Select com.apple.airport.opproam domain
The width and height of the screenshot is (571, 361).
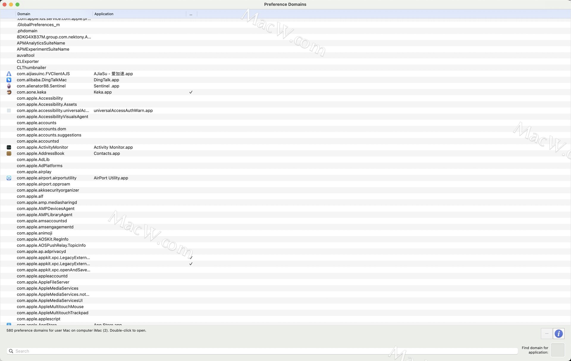[x=43, y=184]
